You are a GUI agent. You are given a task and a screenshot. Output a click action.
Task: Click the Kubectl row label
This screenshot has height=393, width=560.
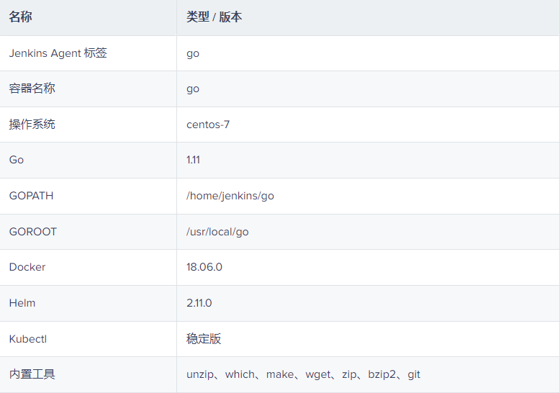click(28, 338)
